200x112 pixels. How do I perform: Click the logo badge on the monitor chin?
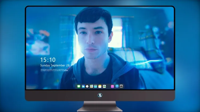coord(100,95)
